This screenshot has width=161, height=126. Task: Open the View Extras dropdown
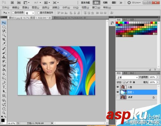26,3
